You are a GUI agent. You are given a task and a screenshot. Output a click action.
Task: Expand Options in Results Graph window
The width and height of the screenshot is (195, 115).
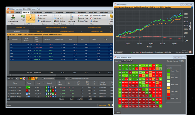click(119, 52)
